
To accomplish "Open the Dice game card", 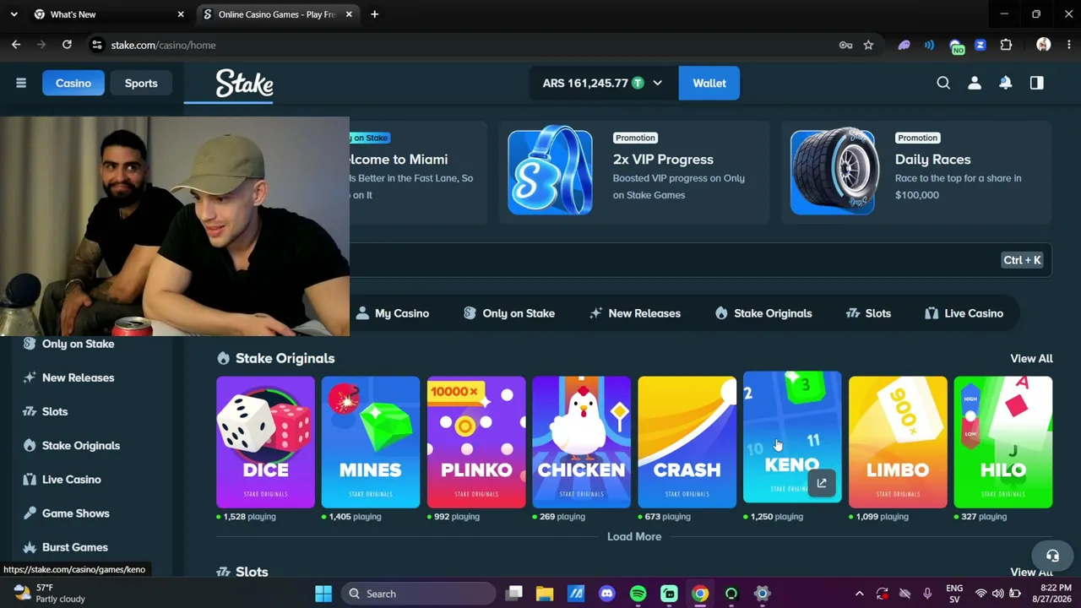I will 265,442.
